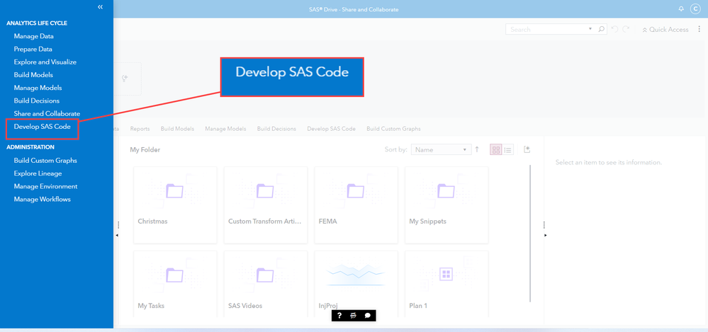Select Manage Data in side menu

point(34,36)
